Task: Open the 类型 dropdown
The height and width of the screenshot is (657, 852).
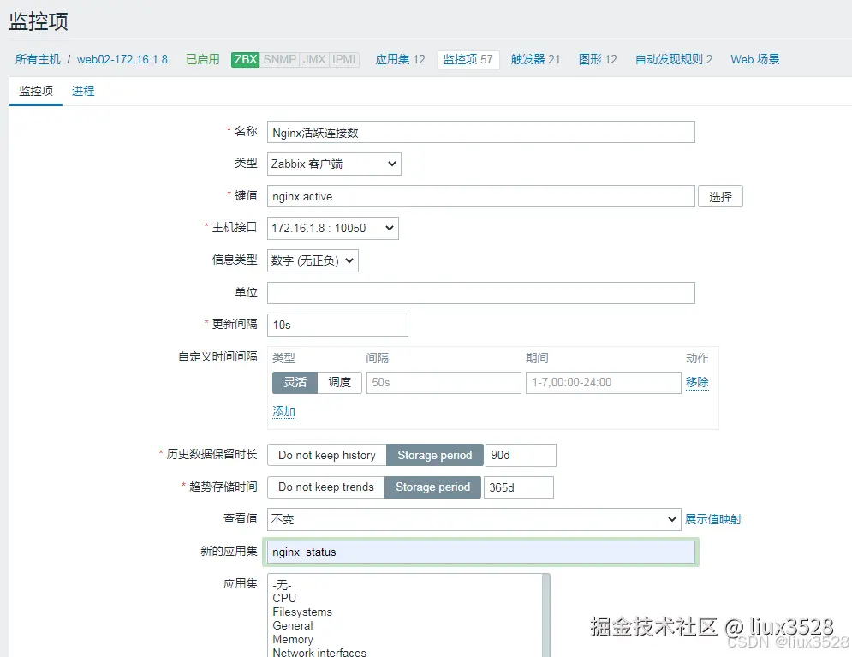Action: point(334,164)
